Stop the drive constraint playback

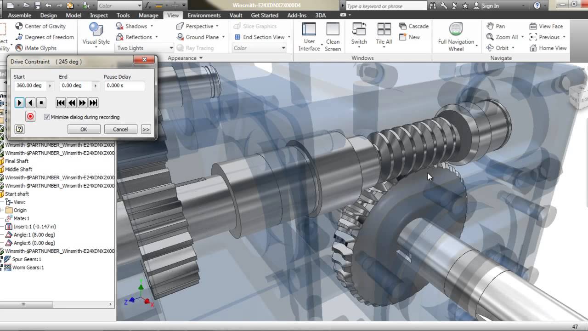click(x=41, y=103)
